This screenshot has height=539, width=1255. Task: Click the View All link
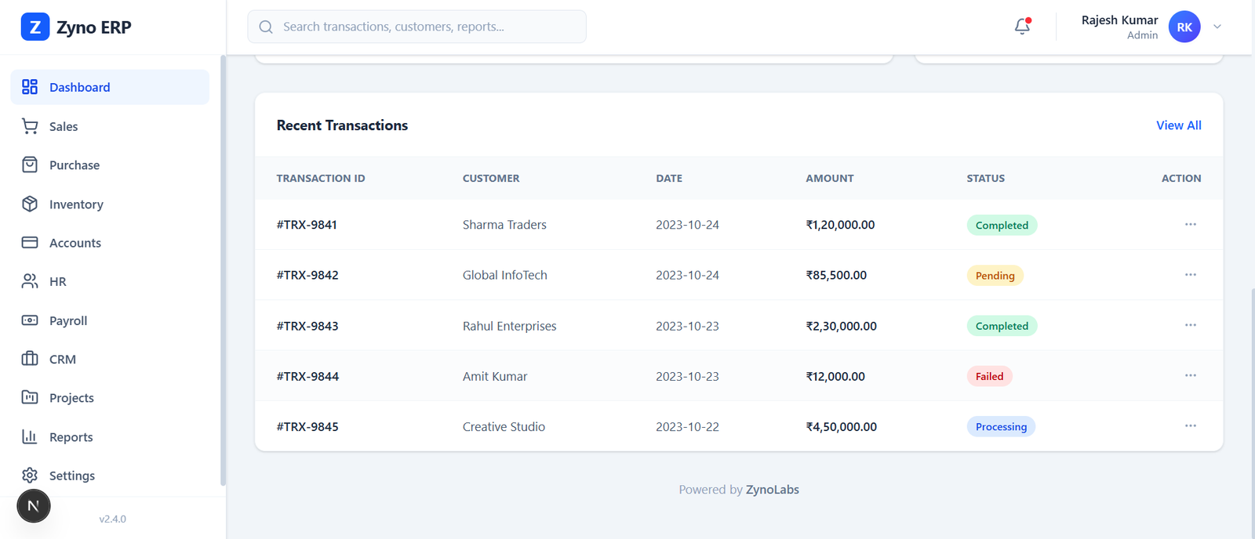pos(1178,125)
